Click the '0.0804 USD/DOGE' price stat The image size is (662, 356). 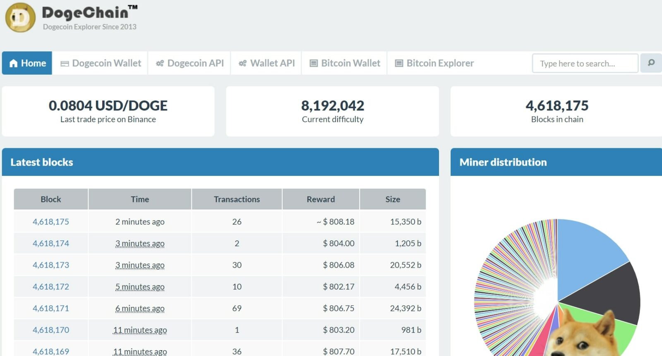108,106
